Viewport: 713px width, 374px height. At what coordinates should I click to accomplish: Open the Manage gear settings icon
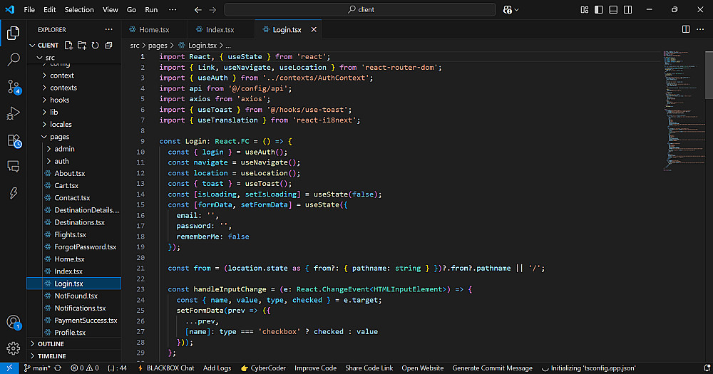pos(13,349)
